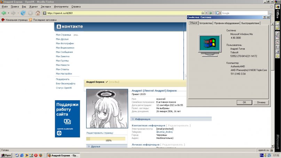
Task: Go to Firefox Home page icon
Action: (38, 13)
